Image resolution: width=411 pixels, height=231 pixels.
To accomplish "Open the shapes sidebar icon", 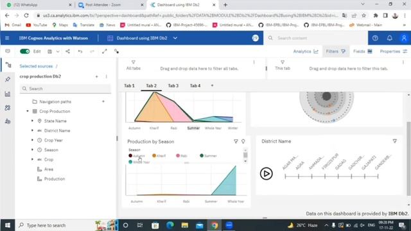I will 8,121.
